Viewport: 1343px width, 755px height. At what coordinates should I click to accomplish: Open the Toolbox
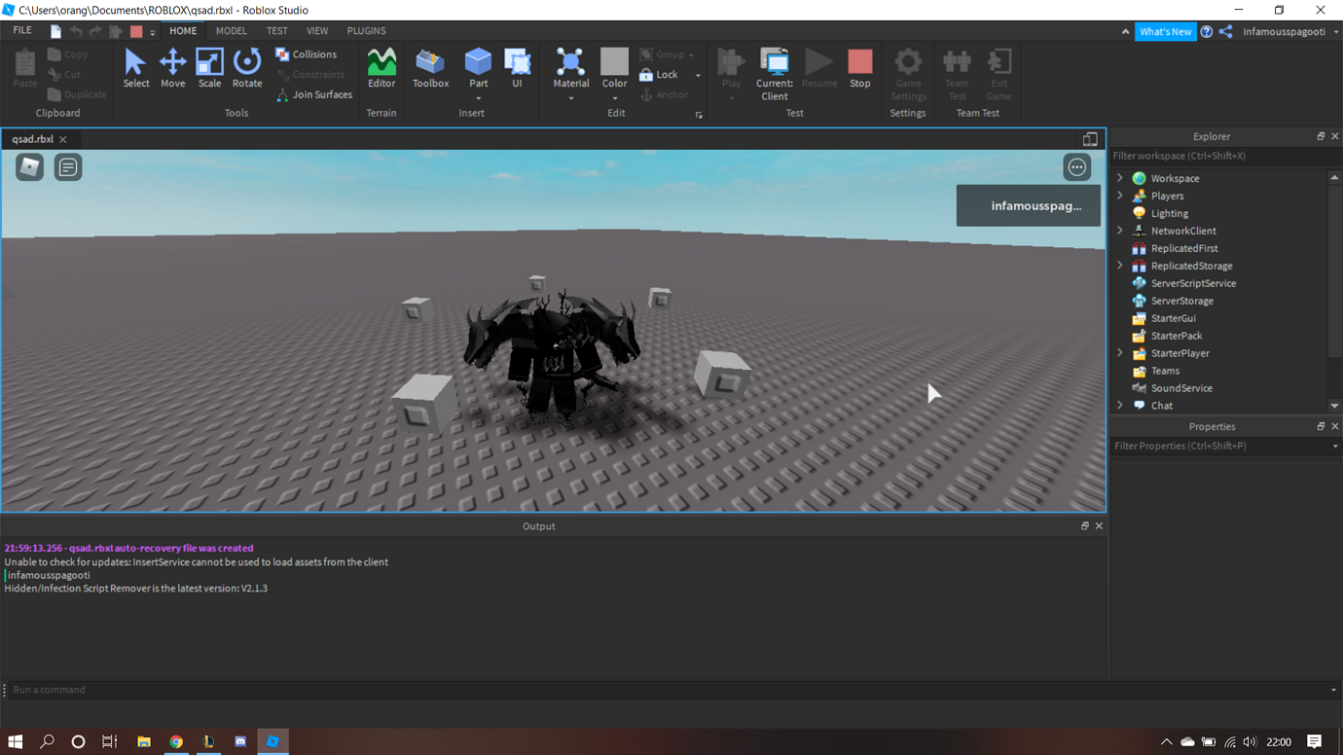tap(431, 68)
